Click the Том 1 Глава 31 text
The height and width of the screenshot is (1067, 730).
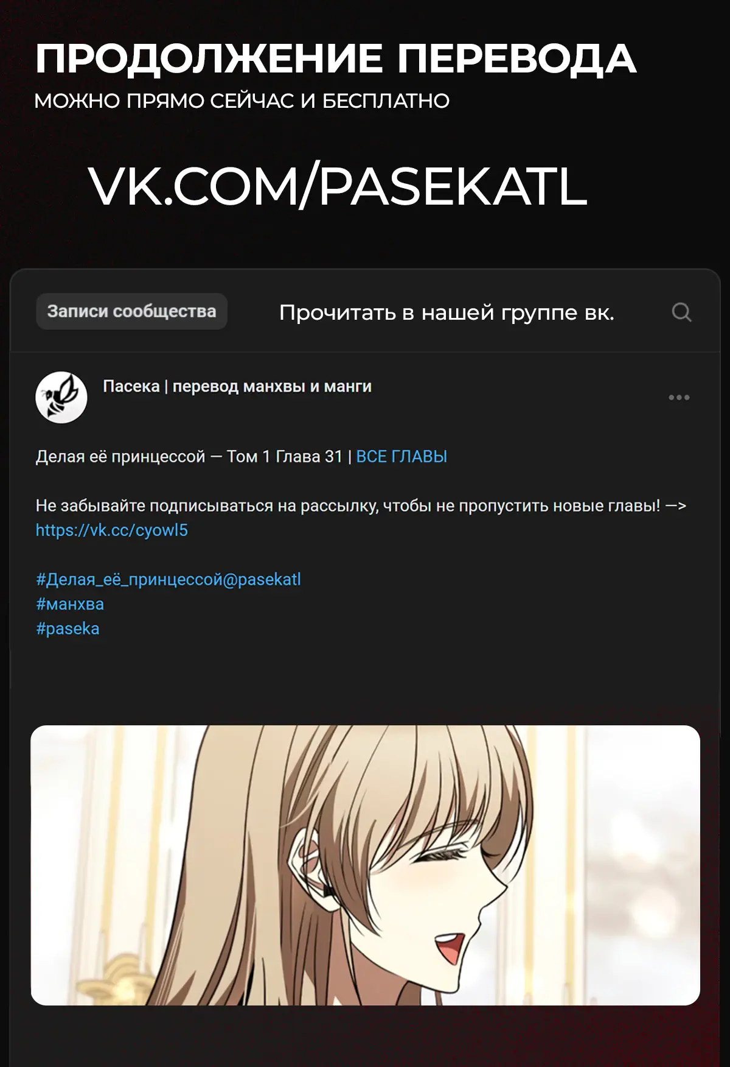click(x=285, y=457)
